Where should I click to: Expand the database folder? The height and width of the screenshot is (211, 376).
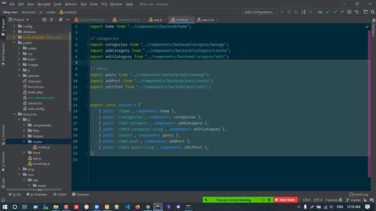tap(14, 32)
